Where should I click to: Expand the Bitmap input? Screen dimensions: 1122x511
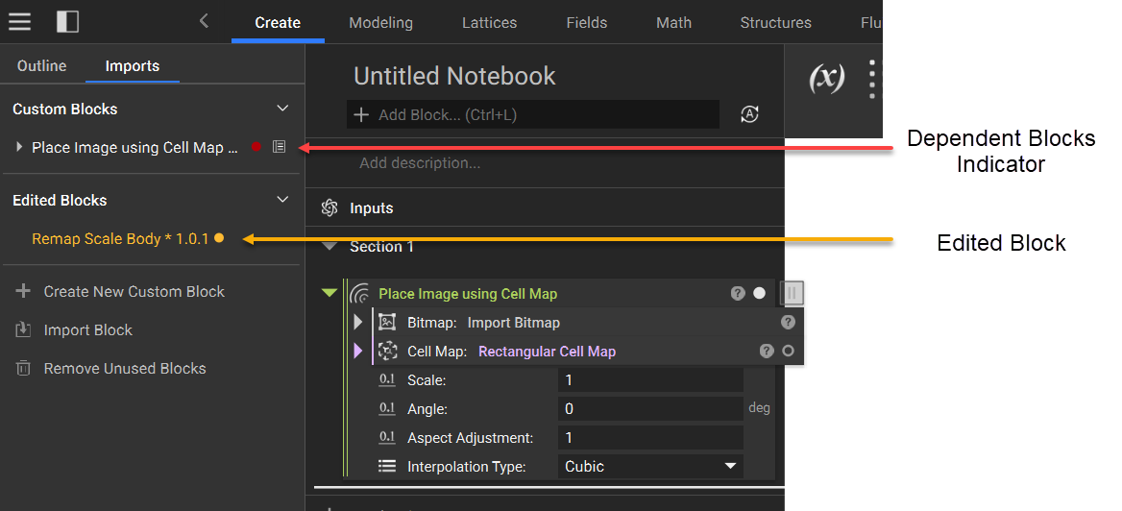[358, 322]
